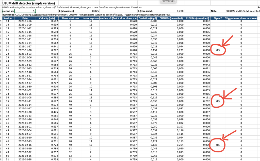Select the baseline window value cell containing 5
The width and height of the screenshot is (260, 161).
click(x=25, y=11)
